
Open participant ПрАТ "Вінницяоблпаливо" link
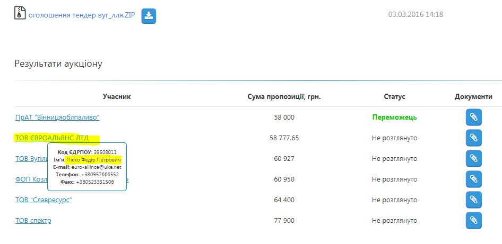[x=57, y=118]
